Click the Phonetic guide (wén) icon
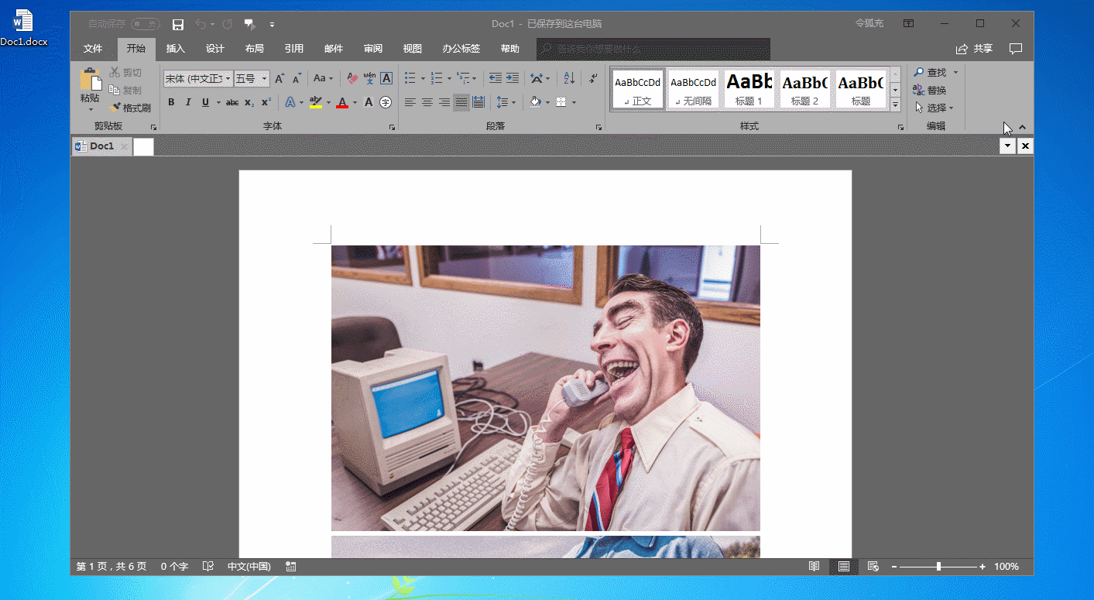 pos(370,78)
